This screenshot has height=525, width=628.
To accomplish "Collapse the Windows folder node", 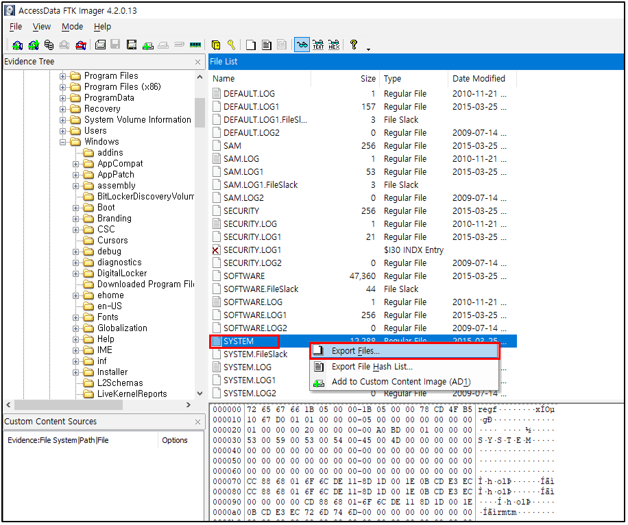I will [62, 142].
